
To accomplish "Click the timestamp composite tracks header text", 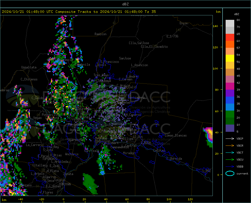I will [x=79, y=12].
